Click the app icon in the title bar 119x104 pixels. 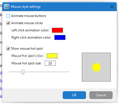coord(7,7)
